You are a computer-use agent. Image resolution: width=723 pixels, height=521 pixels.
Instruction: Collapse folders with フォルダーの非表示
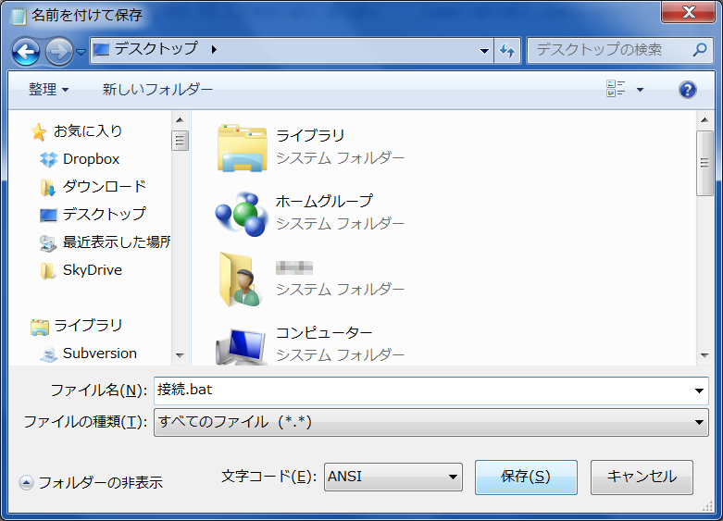coord(91,482)
